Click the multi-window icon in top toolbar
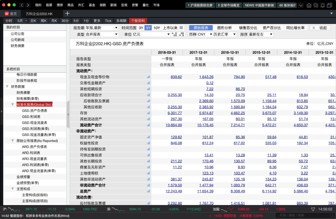 [329, 5]
